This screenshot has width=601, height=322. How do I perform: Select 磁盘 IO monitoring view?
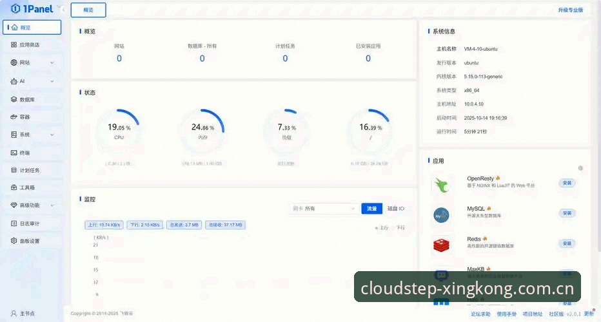tap(396, 208)
